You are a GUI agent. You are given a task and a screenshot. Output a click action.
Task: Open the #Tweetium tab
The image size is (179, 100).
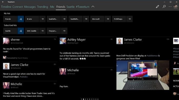point(83,7)
